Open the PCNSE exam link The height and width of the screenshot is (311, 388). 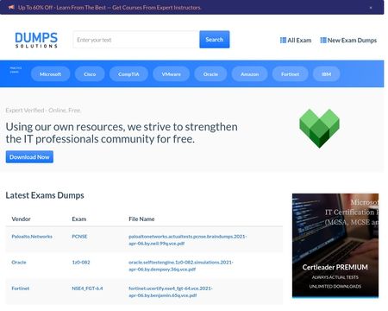tap(79, 237)
